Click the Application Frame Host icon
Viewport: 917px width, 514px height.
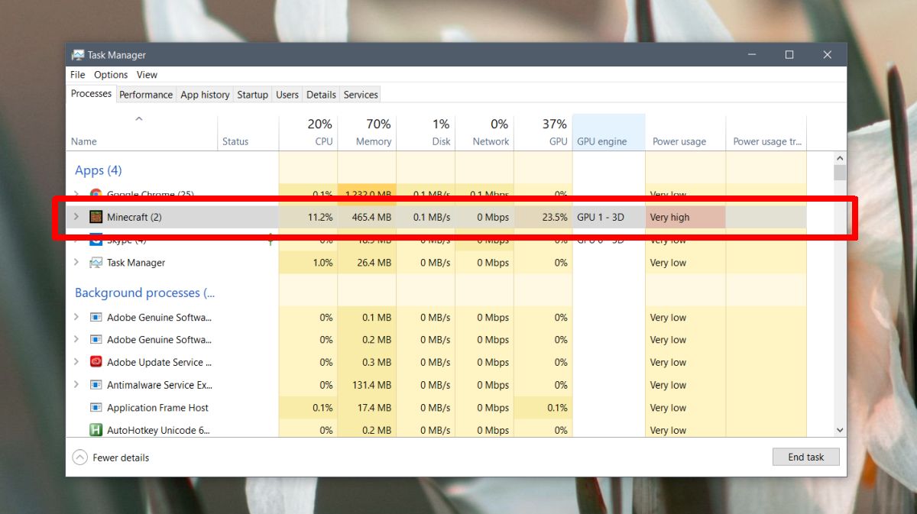95,407
